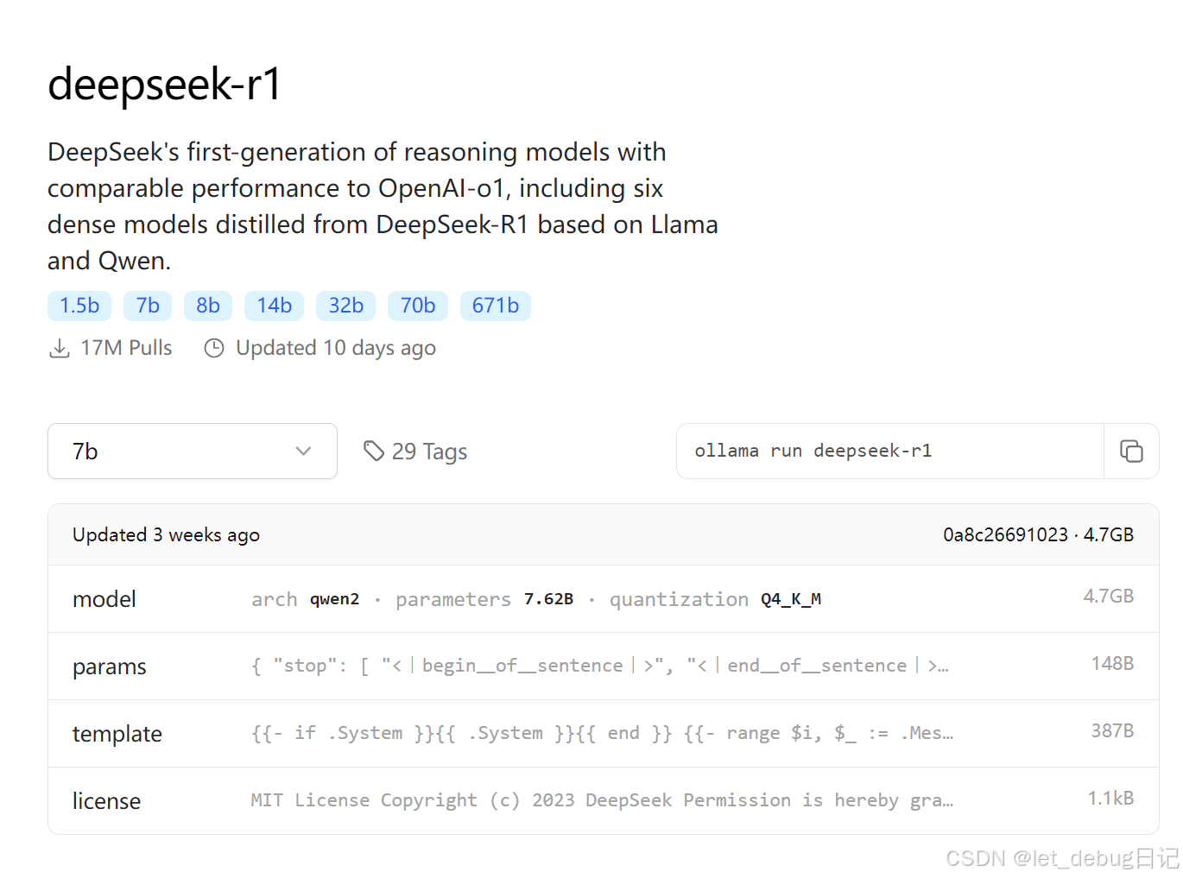Click the 8b parameter badge
The height and width of the screenshot is (878, 1183).
(207, 306)
